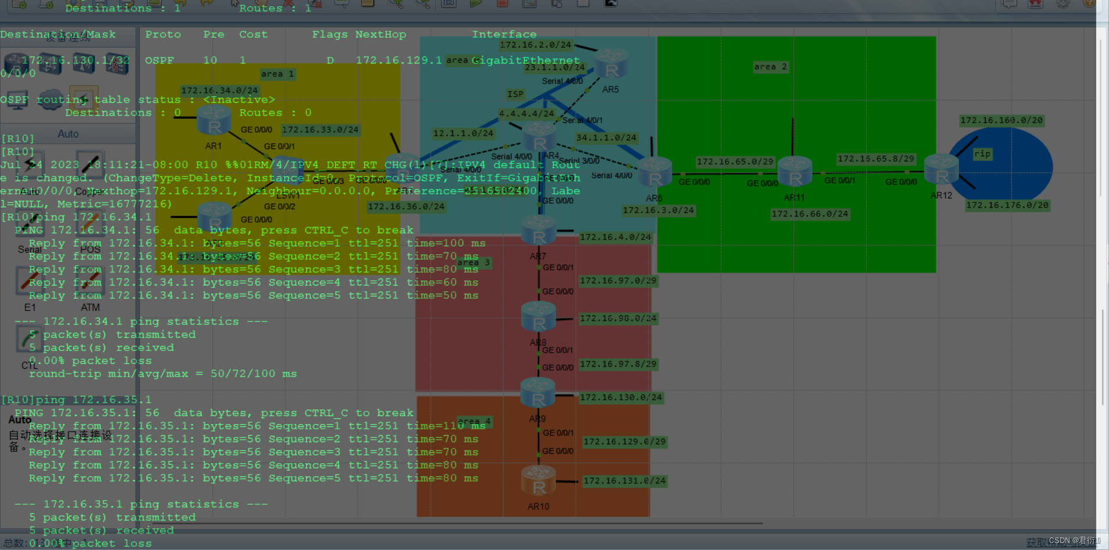This screenshot has height=550, width=1109.
Task: Click the '172.16.66.0/24' network label
Action: tap(810, 214)
